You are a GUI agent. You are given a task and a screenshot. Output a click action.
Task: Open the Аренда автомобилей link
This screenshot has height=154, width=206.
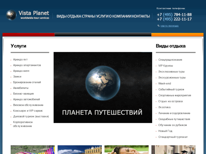click(x=26, y=99)
